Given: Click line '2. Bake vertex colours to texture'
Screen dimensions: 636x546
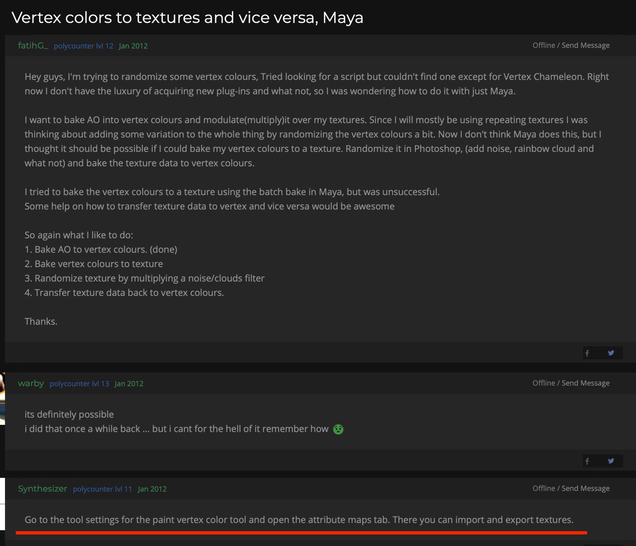Looking at the screenshot, I should (94, 264).
